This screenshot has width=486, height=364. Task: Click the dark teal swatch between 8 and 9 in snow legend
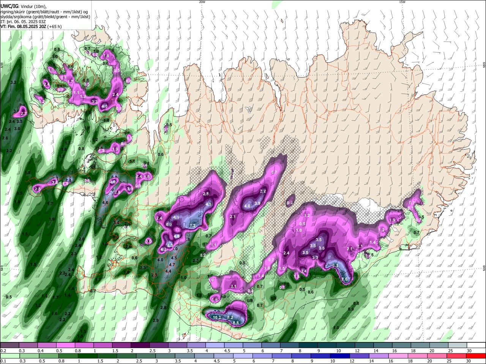[x=308, y=345]
